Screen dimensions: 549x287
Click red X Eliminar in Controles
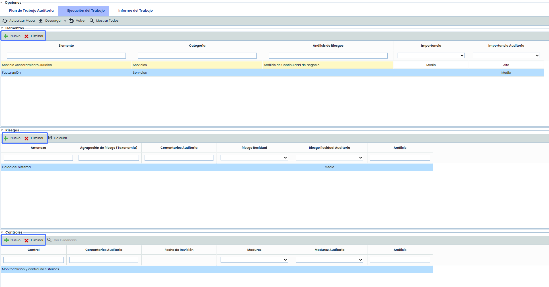pyautogui.click(x=26, y=240)
